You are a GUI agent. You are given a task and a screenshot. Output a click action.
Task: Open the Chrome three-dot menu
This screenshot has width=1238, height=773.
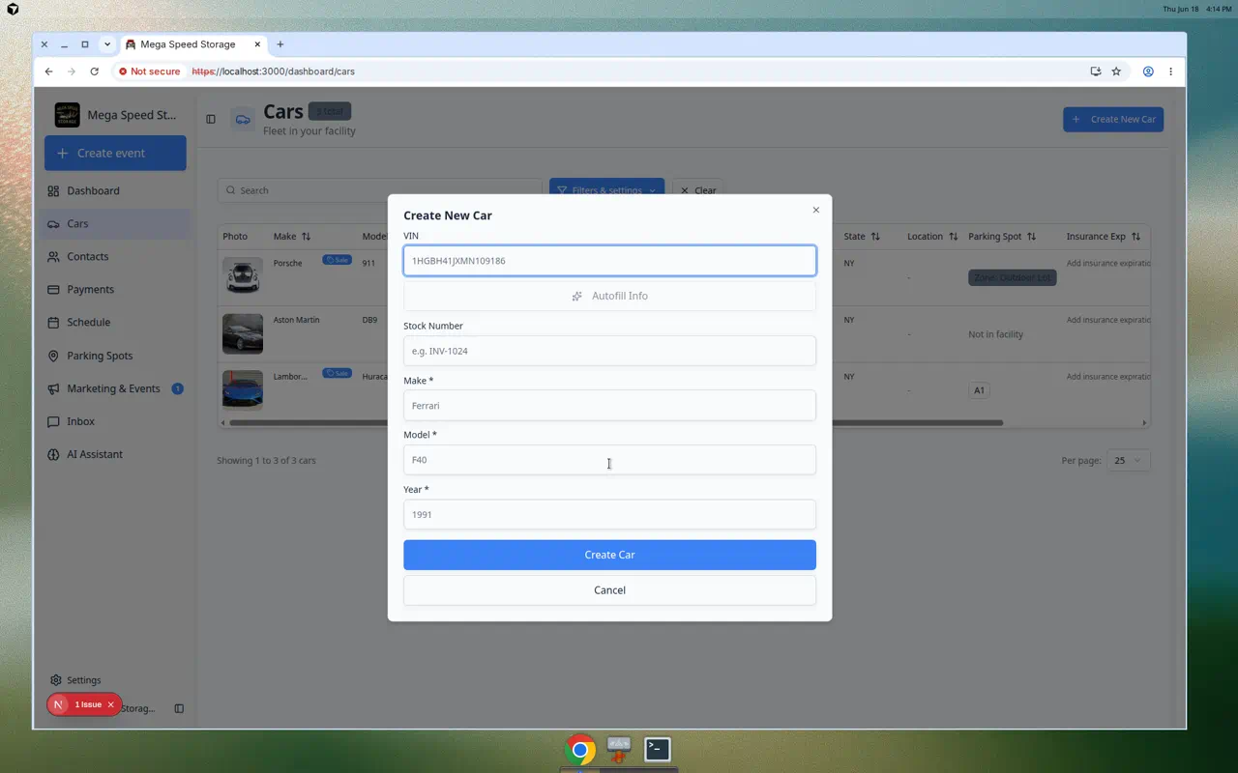[1170, 72]
